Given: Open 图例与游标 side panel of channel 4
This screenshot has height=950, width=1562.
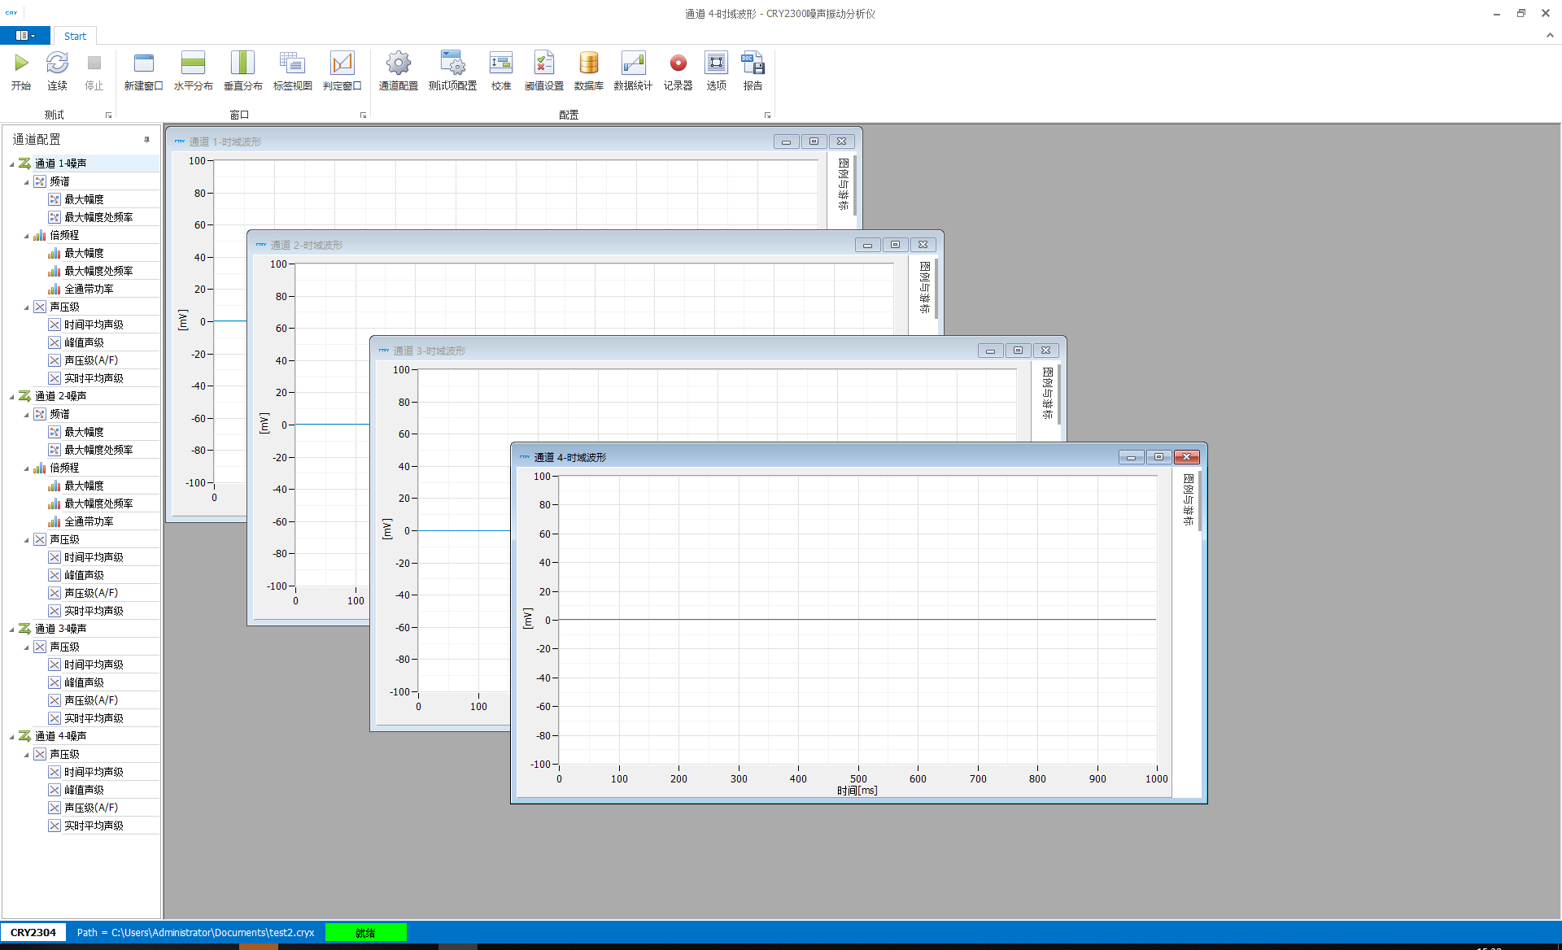Looking at the screenshot, I should (x=1188, y=499).
